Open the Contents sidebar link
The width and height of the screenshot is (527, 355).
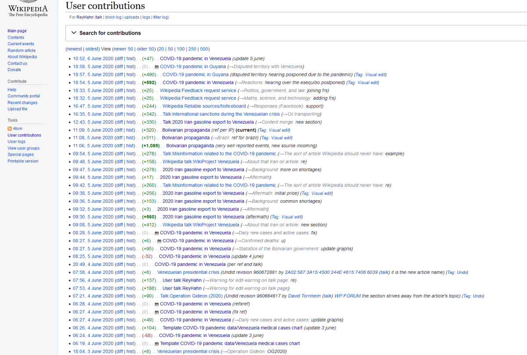16,37
